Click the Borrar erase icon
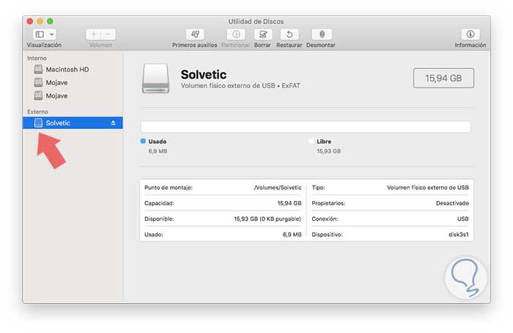This screenshot has height=333, width=513. 262,34
